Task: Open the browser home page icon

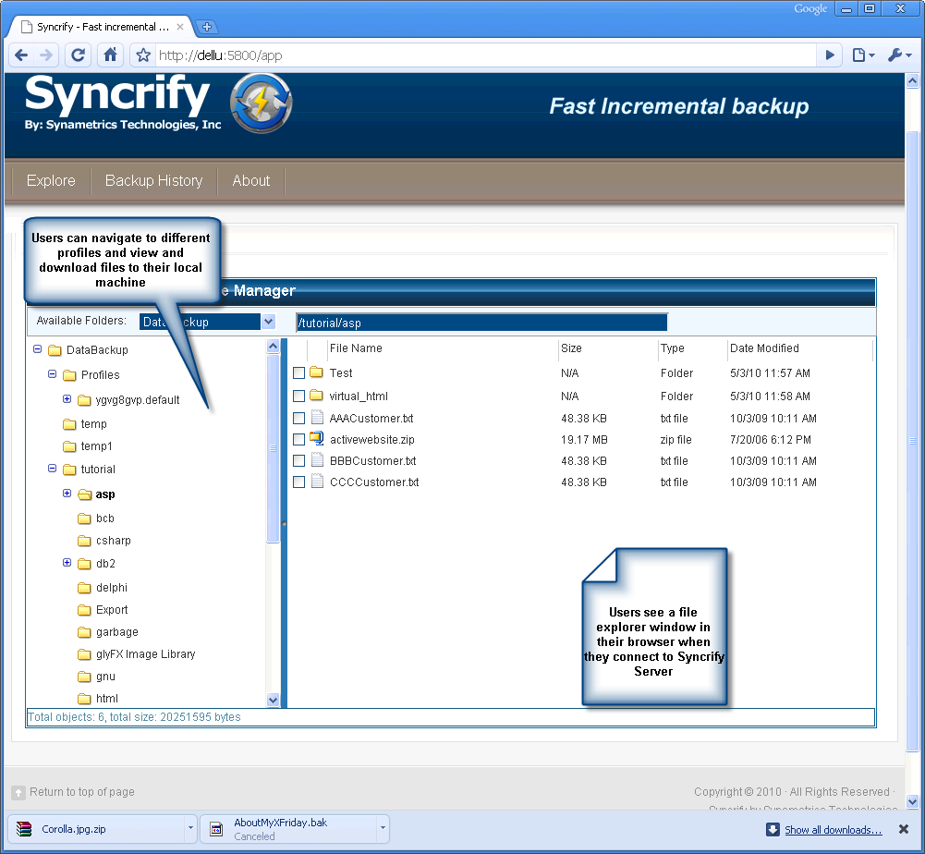Action: (x=110, y=55)
